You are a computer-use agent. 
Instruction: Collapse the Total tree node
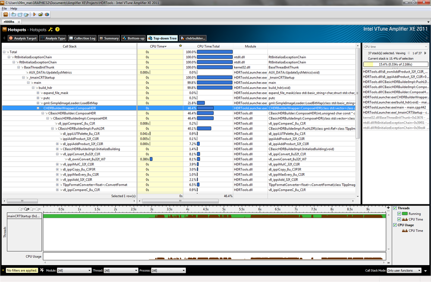pyautogui.click(x=4, y=52)
